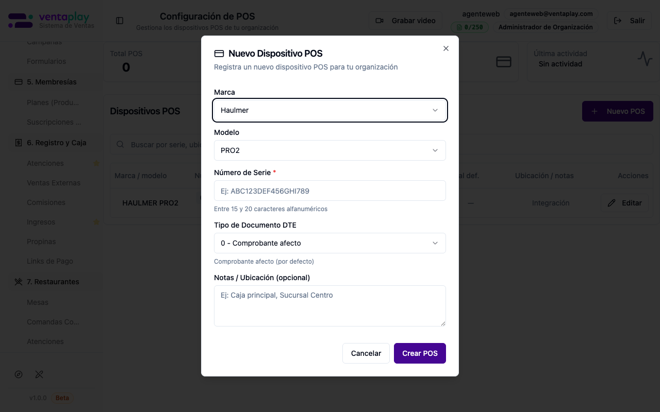Viewport: 660px width, 412px height.
Task: Select the crossed pencil icon near the version label
Action: (39, 374)
